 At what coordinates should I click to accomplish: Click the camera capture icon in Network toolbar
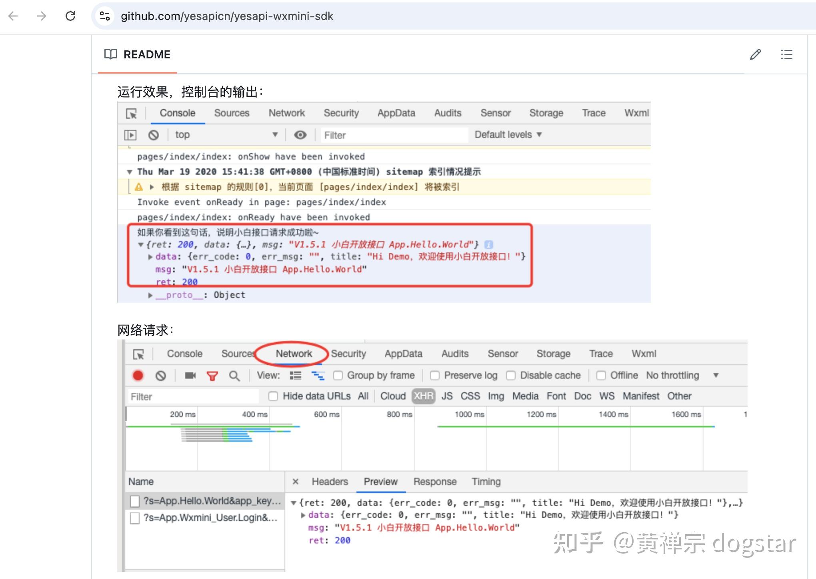[190, 375]
